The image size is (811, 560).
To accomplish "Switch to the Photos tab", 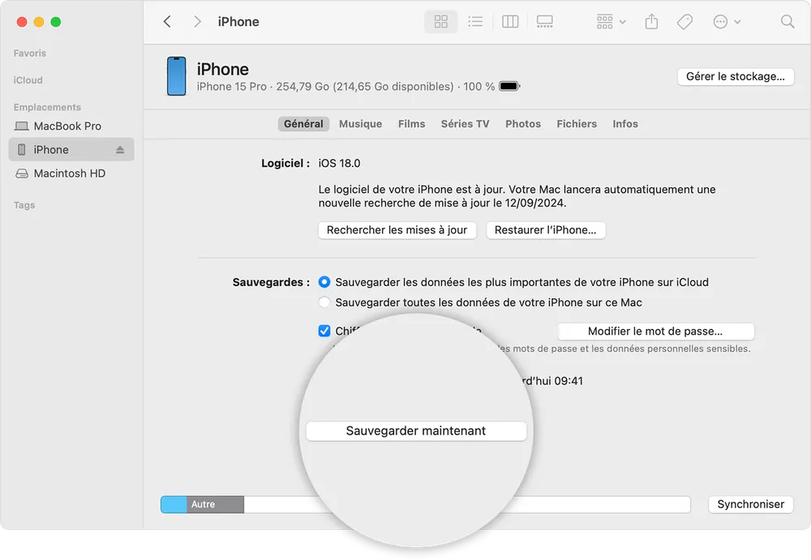I will coord(523,124).
